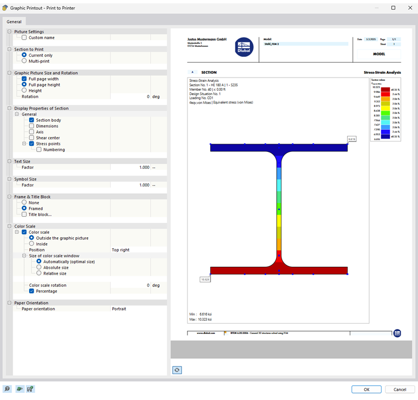Collapse Size of color scale window
Image resolution: width=418 pixels, height=400 pixels.
pos(24,255)
